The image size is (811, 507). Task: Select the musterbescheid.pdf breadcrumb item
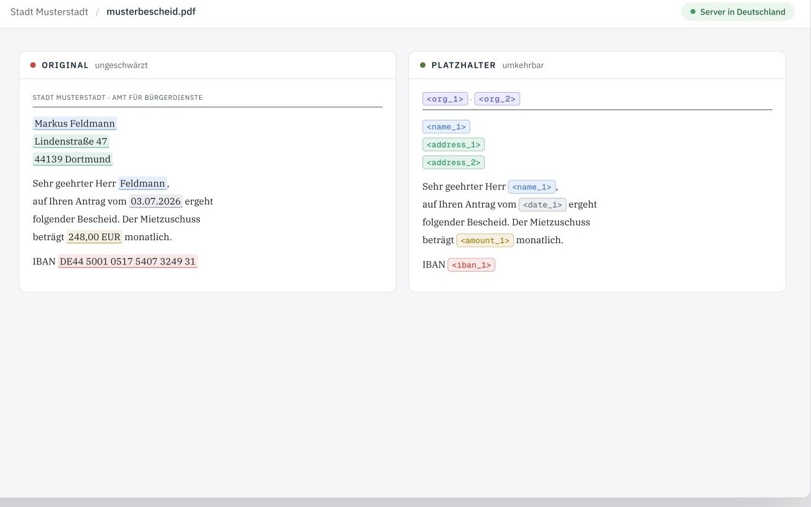coord(151,11)
